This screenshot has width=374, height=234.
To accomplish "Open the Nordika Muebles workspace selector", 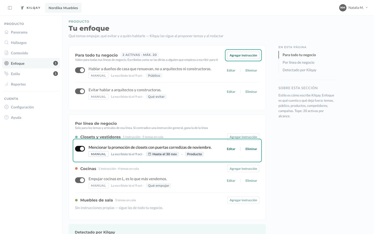I will point(63,8).
